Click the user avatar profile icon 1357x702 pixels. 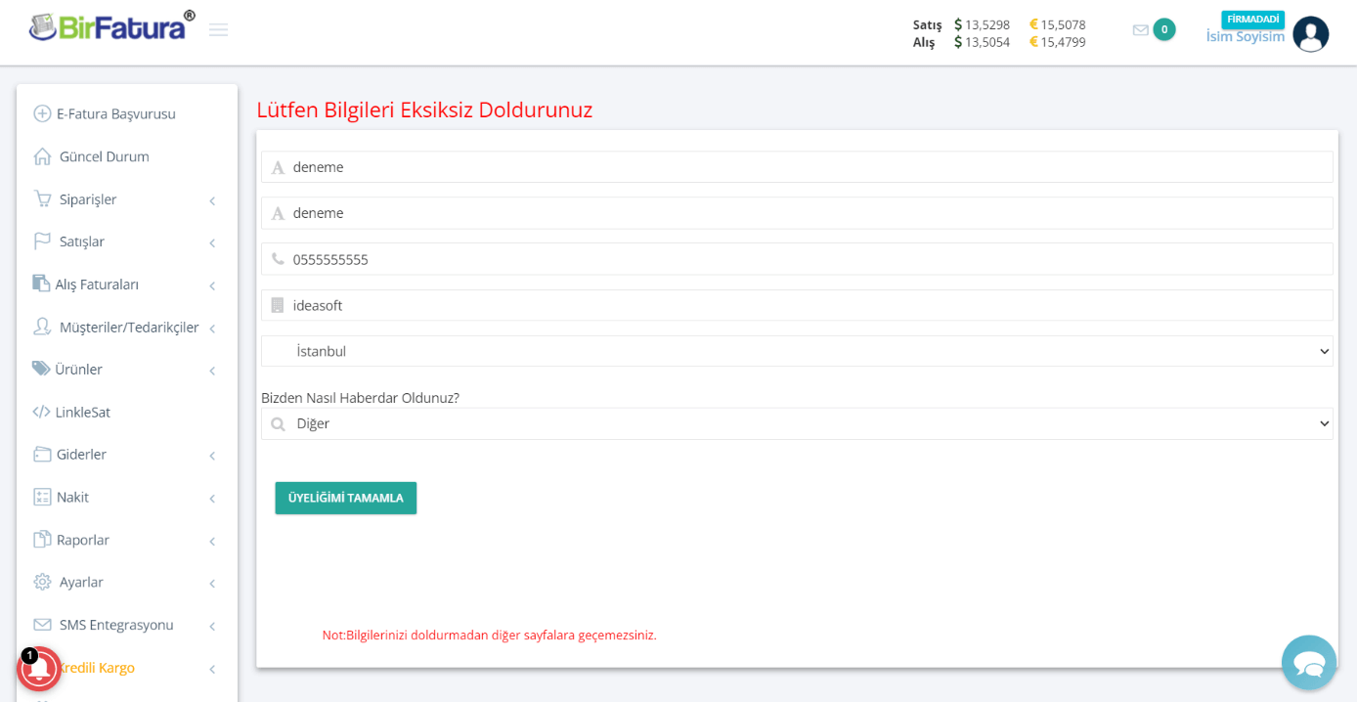click(1310, 34)
